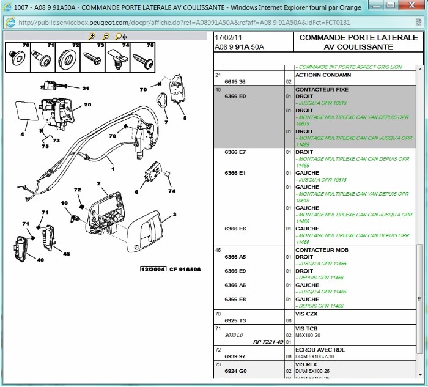The height and width of the screenshot is (387, 428).
Task: Click note MONTAGE MULTIPLEXE CAN CAN DEPUIS OPR 11466 under 6366 E7
Action: click(353, 162)
